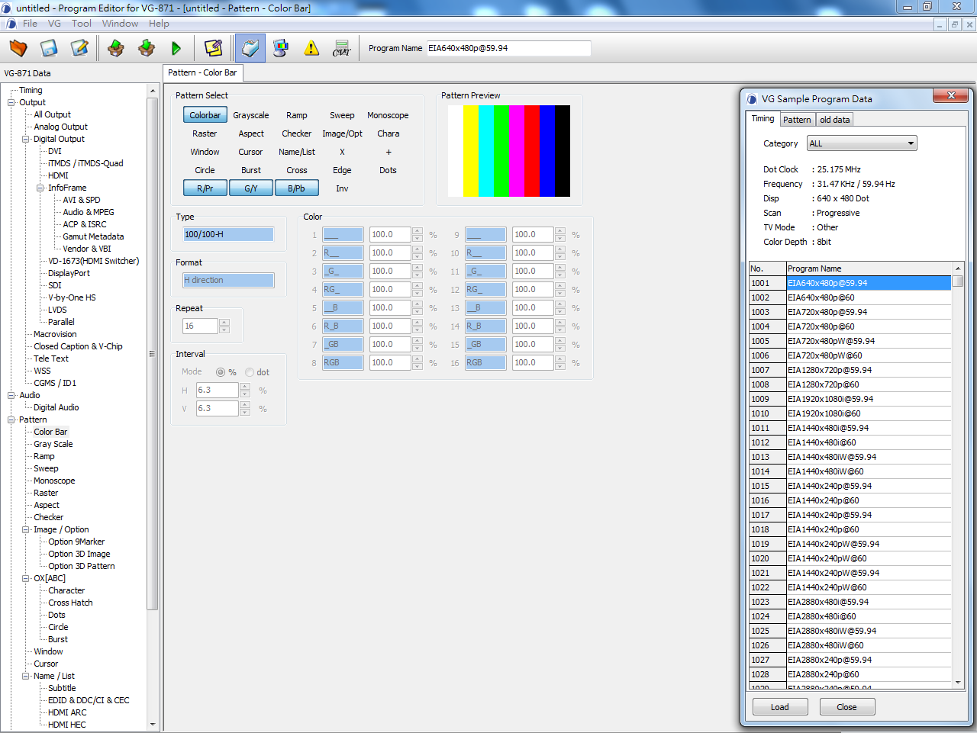This screenshot has height=733, width=977.
Task: Click color 14 R_B swatch
Action: [x=485, y=326]
